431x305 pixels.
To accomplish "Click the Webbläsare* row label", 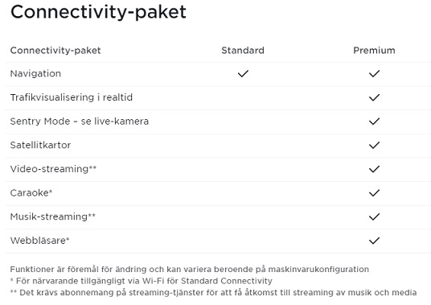I will coord(40,241).
